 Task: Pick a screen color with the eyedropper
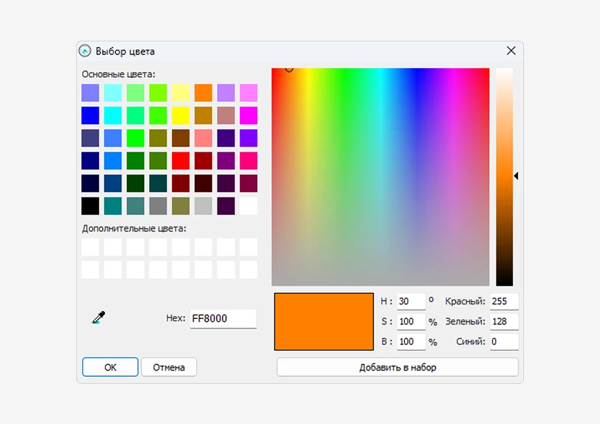point(98,318)
